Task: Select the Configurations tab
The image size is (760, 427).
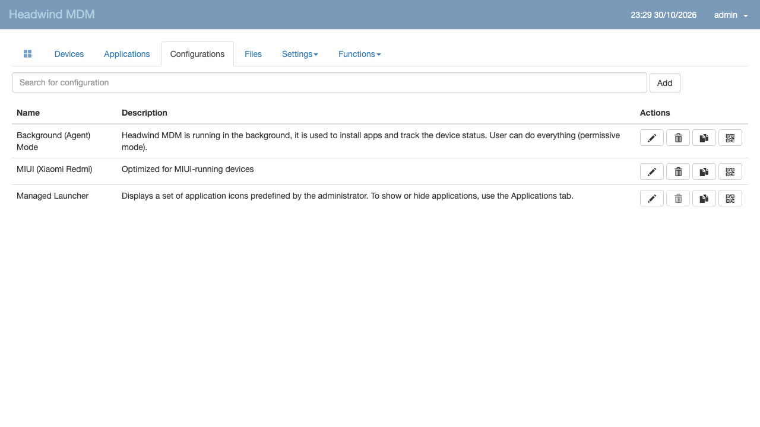Action: point(197,54)
